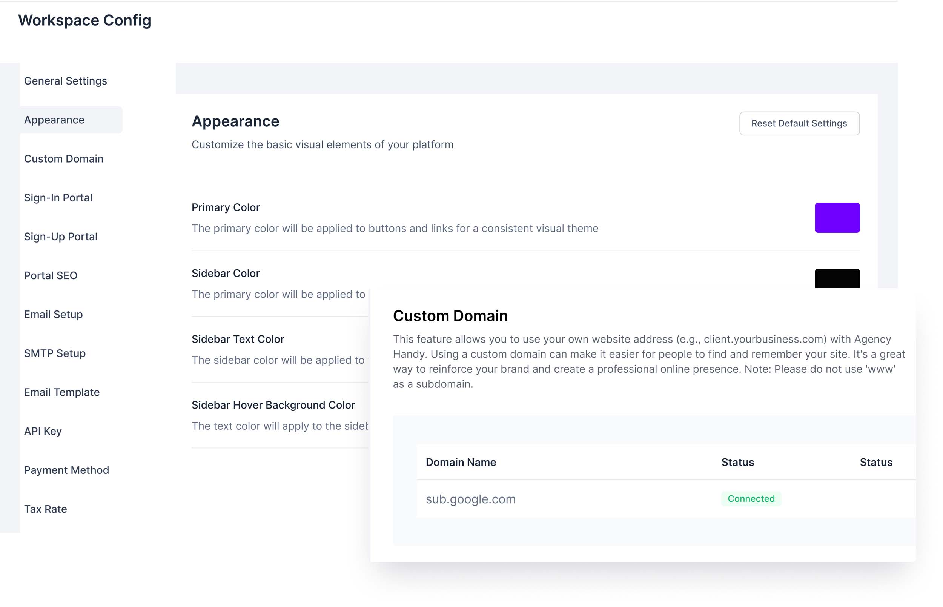Open the Email Template settings

click(62, 392)
